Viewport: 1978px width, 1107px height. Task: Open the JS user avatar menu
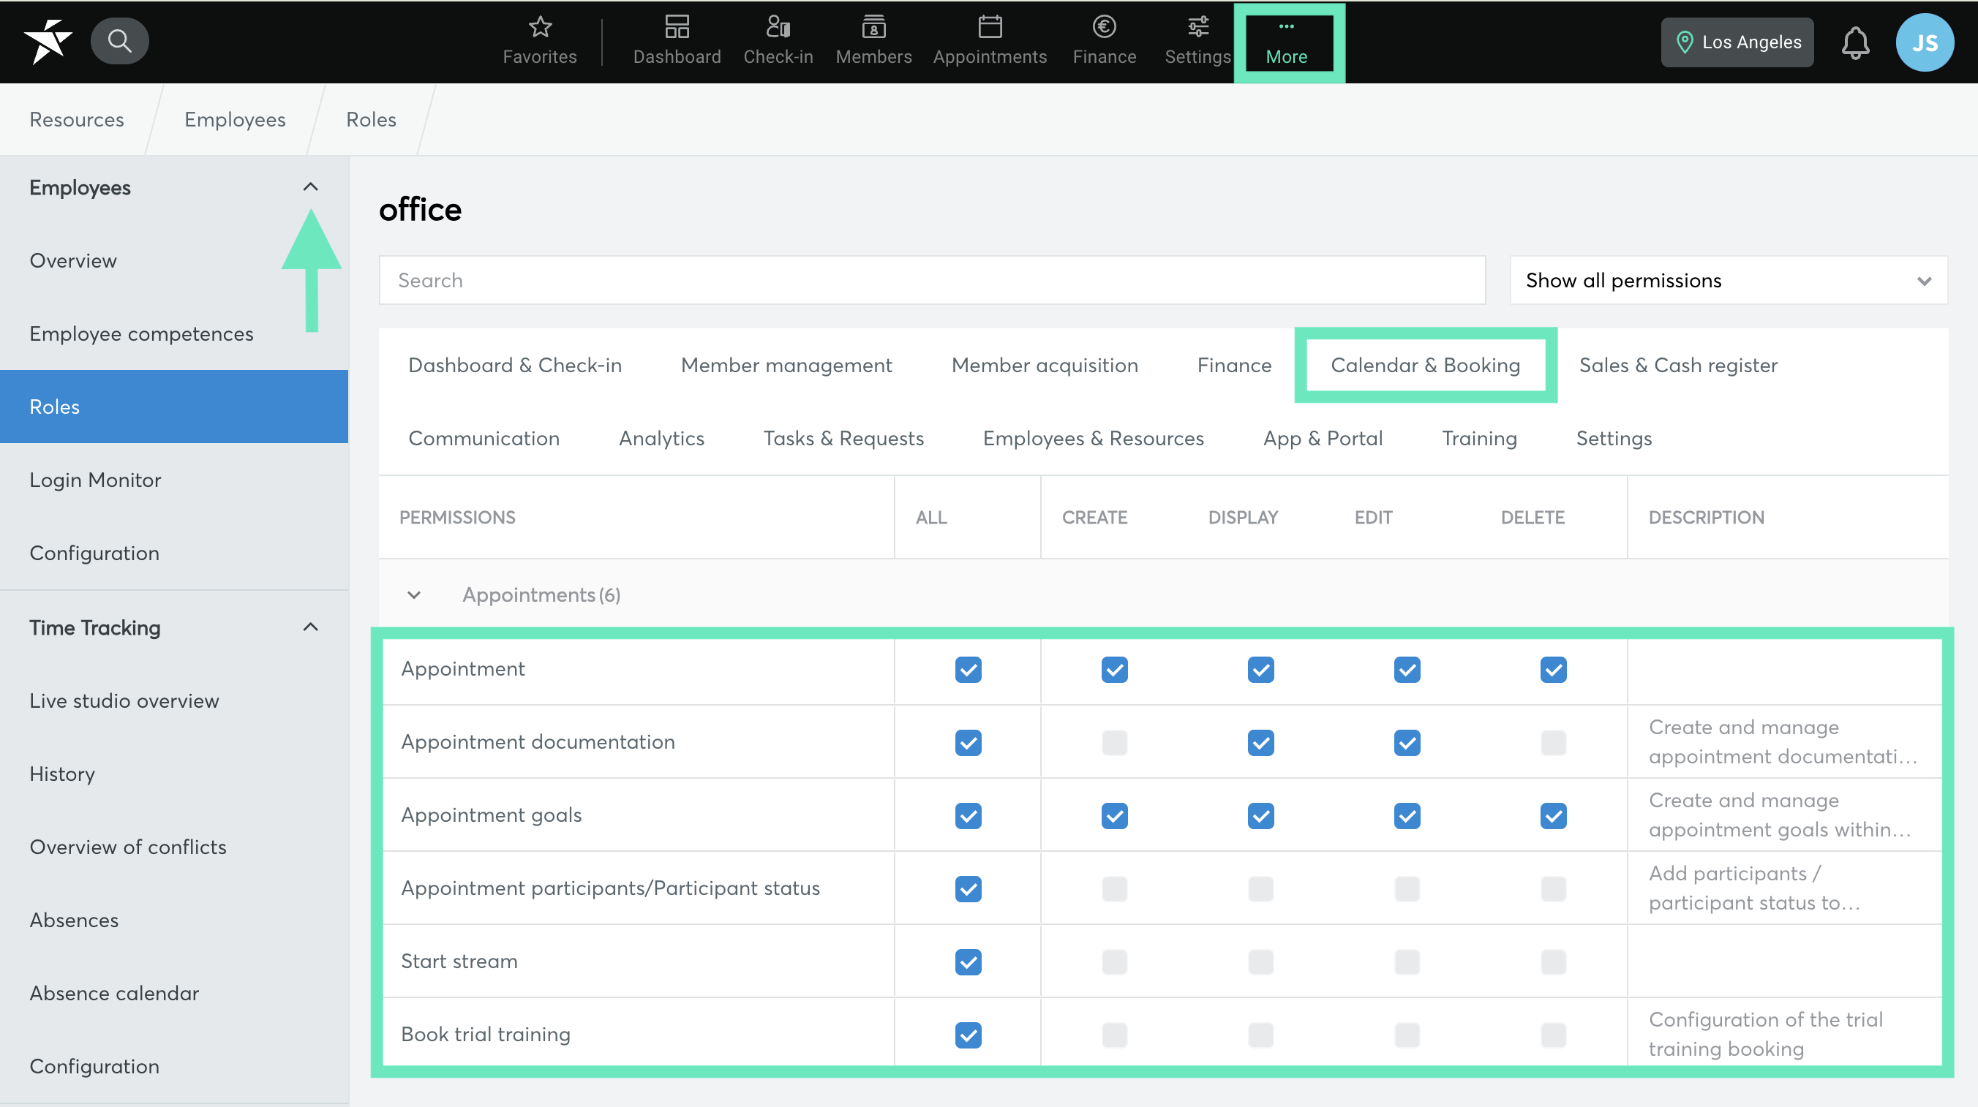(x=1925, y=42)
